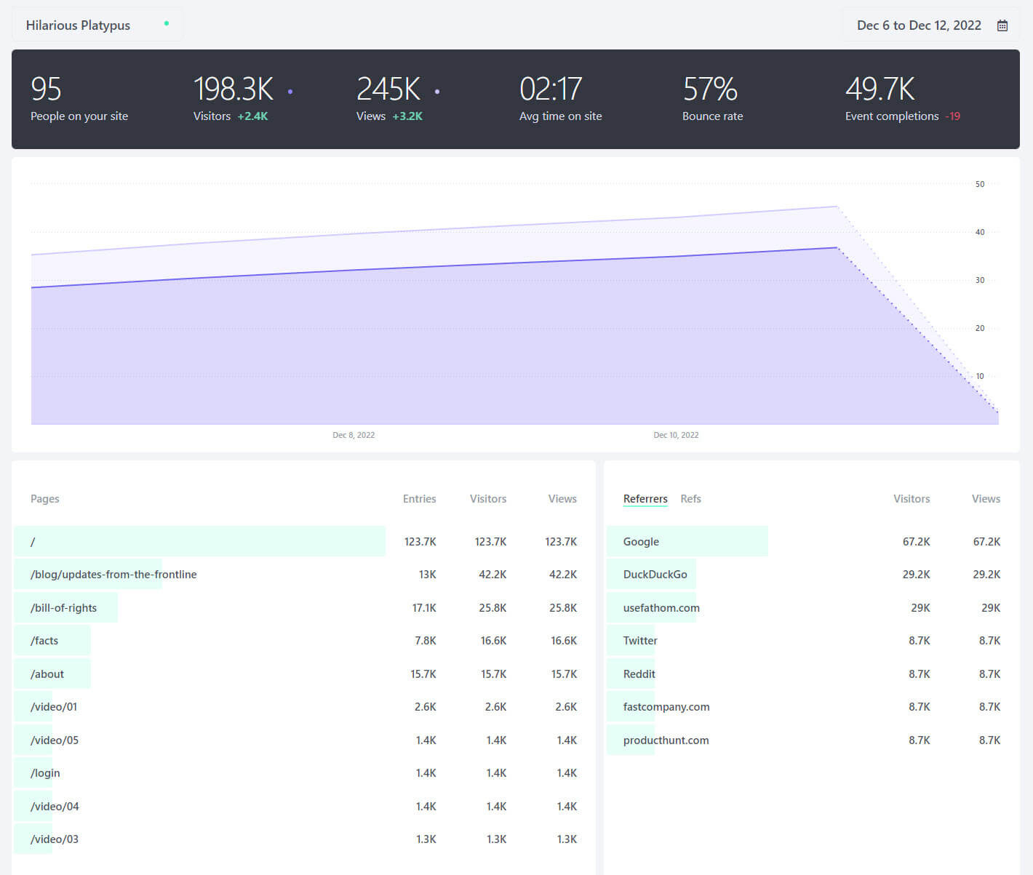The image size is (1033, 875).
Task: Filter by Google referrer
Action: pos(811,541)
